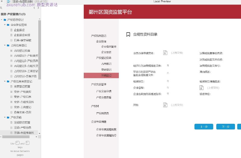Collapse the 占用信息登记 folder

click(x=5, y=45)
